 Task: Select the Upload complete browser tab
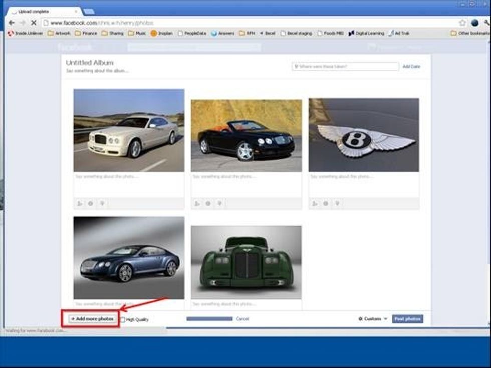44,11
